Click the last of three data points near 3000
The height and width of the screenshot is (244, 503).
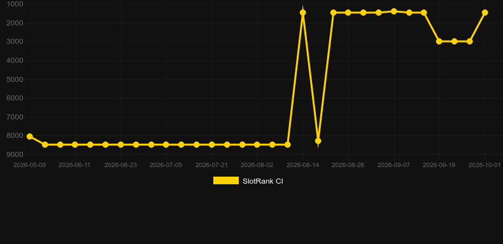[470, 41]
